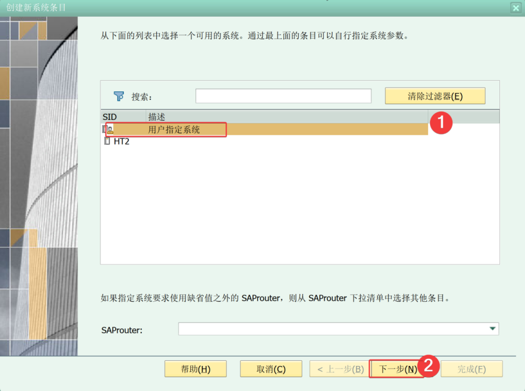Click the 上一步(B) back button

(x=340, y=369)
